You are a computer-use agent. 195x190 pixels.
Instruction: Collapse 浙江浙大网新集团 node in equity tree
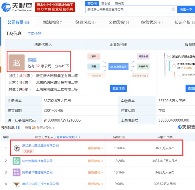tap(169, 57)
